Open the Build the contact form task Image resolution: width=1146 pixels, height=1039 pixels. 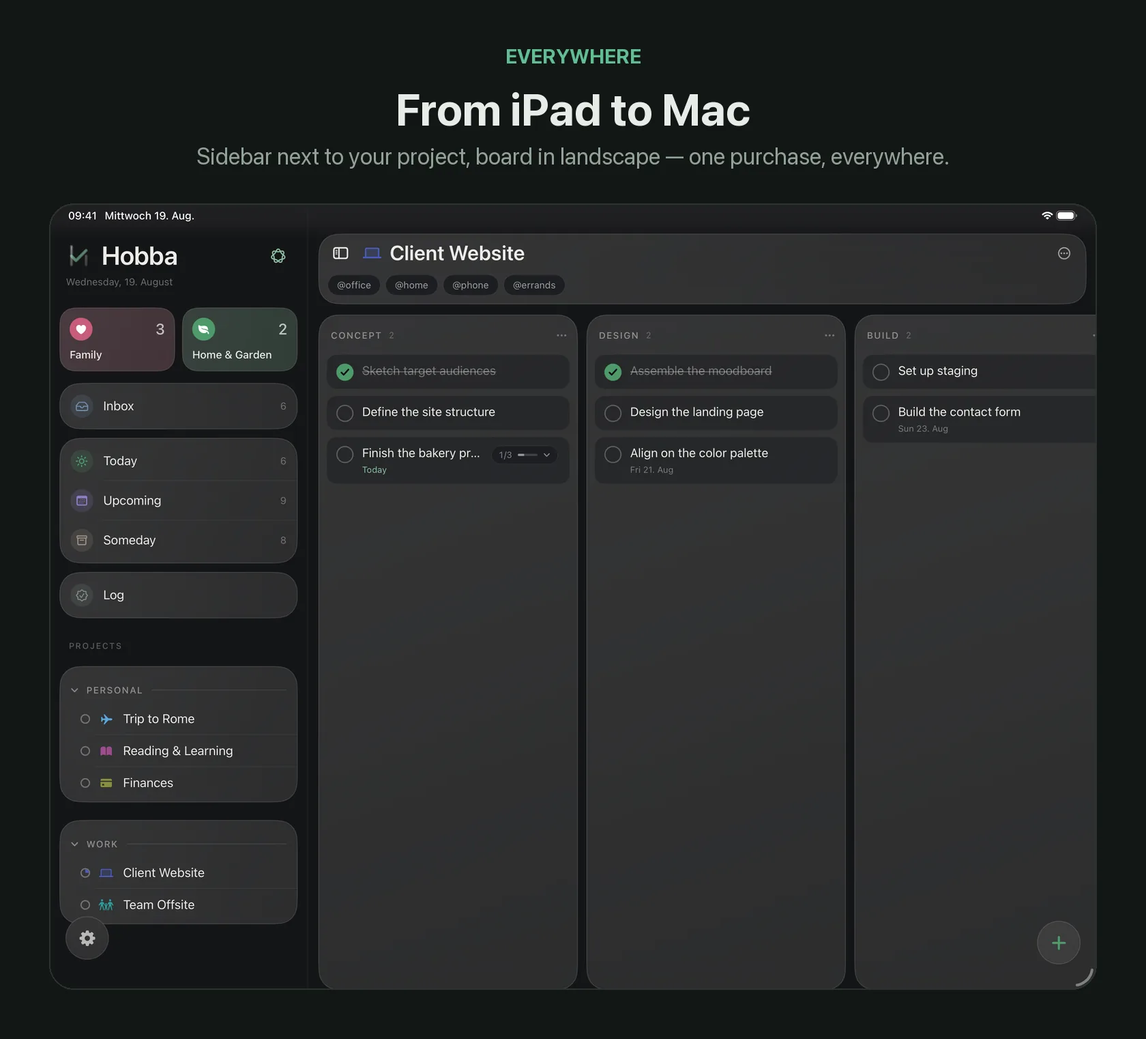[x=980, y=419]
